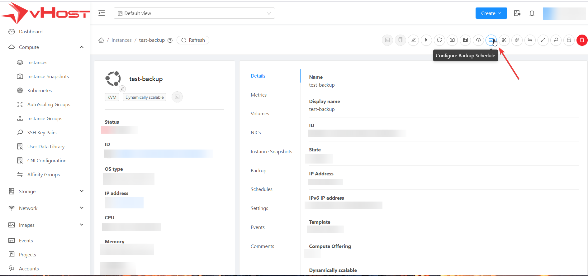Open Kubernetes in the sidebar menu
This screenshot has width=588, height=276.
40,91
